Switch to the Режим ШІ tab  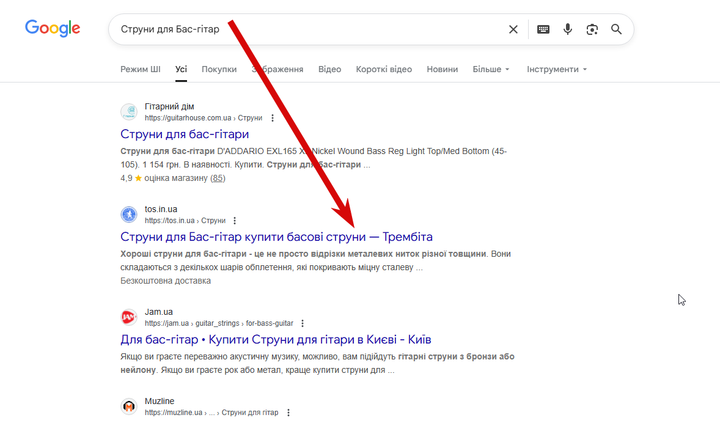point(141,69)
